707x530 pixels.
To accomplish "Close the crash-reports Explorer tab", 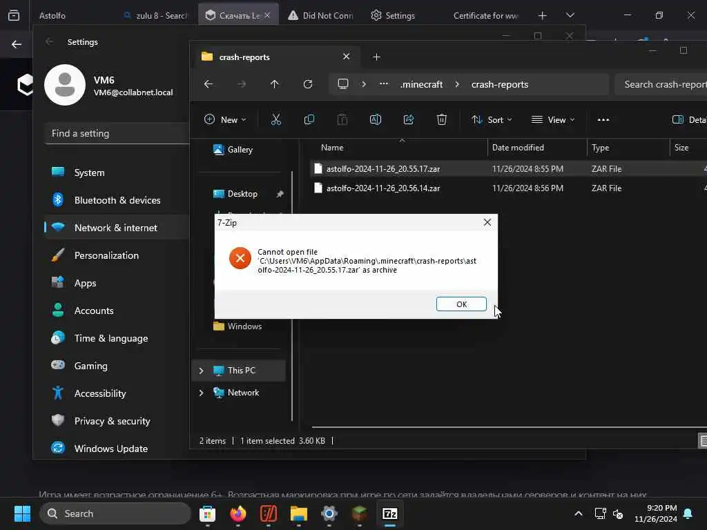I will (347, 57).
